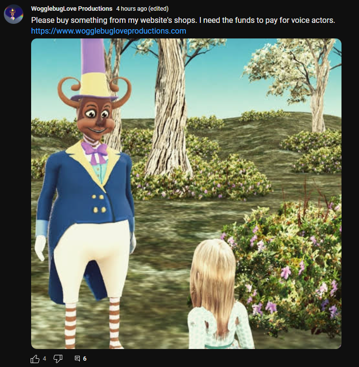Screen dimensions: 359x367
Task: Like the post with thumbs-up icon
Action: tap(35, 359)
